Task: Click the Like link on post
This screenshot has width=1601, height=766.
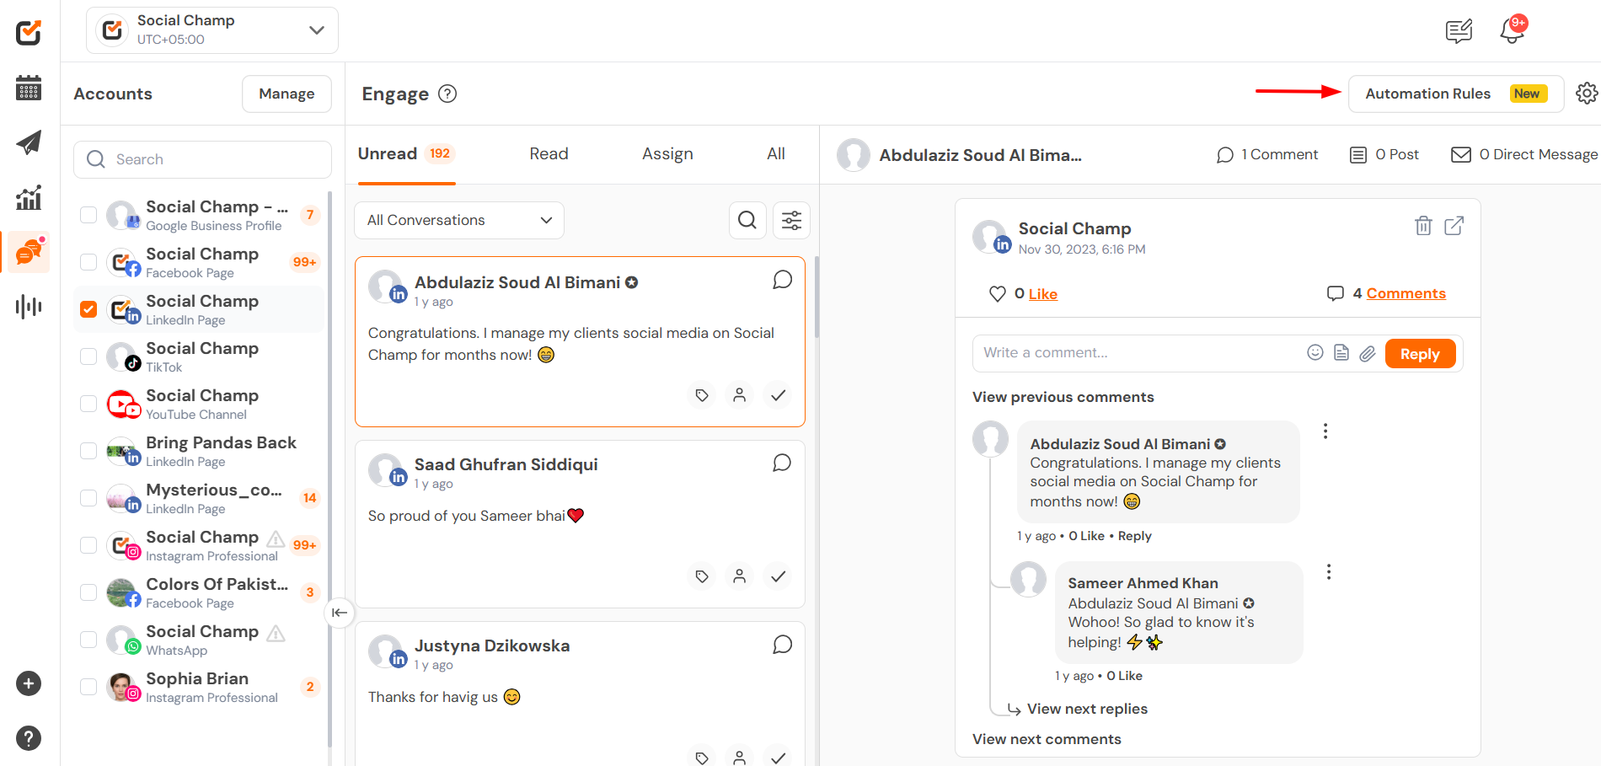Action: coord(1042,294)
